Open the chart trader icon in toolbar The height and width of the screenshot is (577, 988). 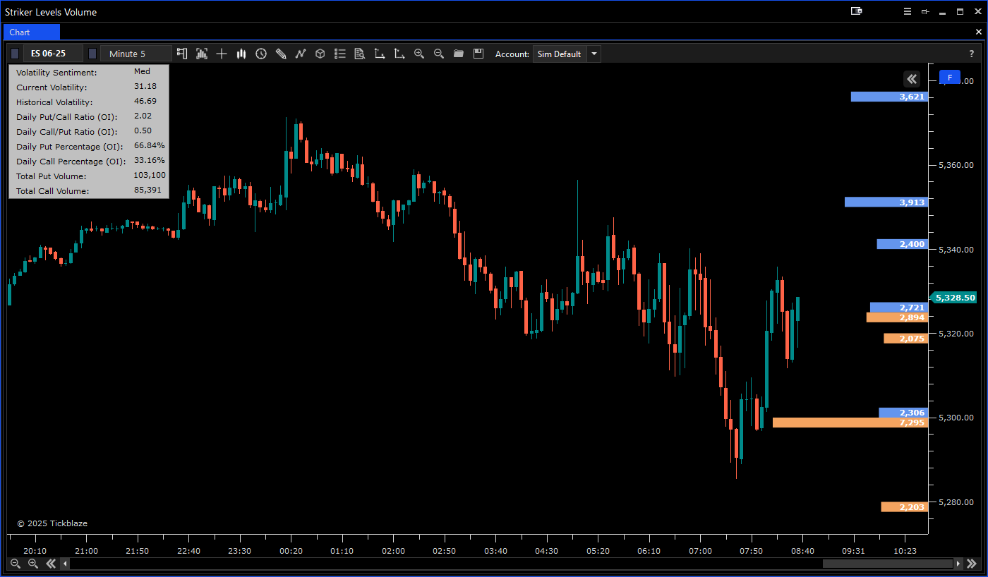182,54
